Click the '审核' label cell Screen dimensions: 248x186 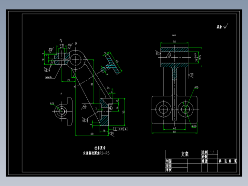169,170
